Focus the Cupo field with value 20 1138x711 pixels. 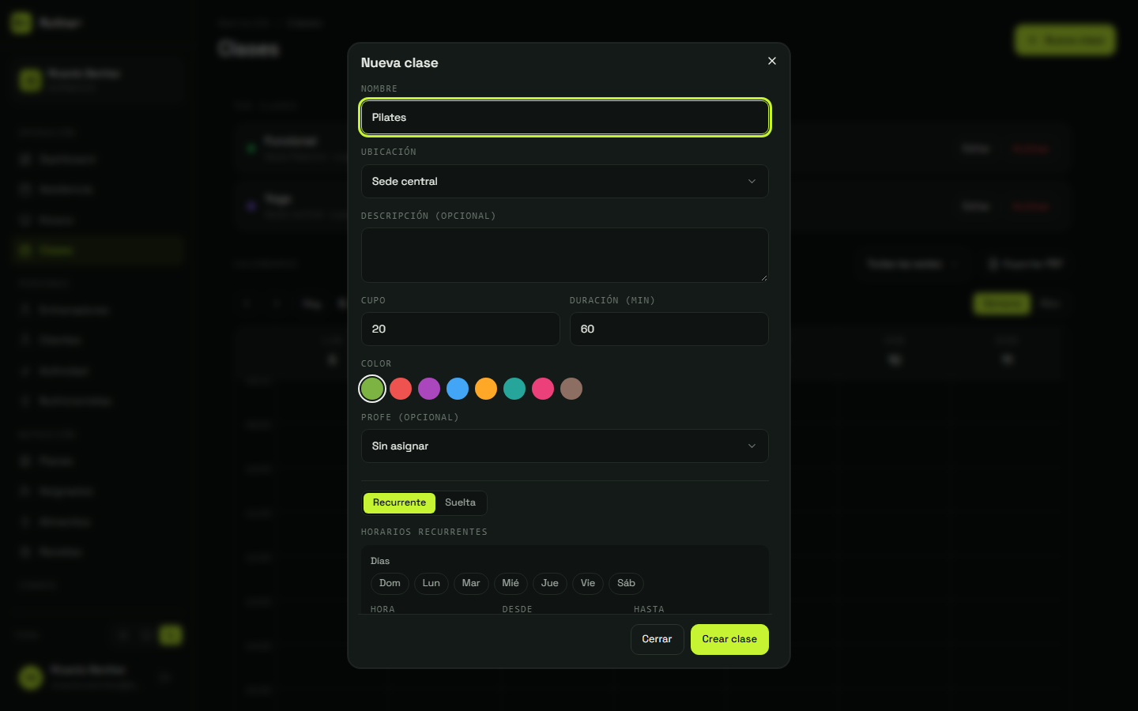click(x=461, y=329)
